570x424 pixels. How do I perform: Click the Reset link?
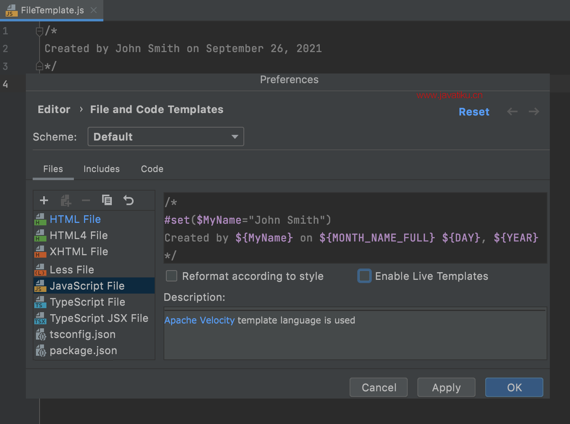474,112
